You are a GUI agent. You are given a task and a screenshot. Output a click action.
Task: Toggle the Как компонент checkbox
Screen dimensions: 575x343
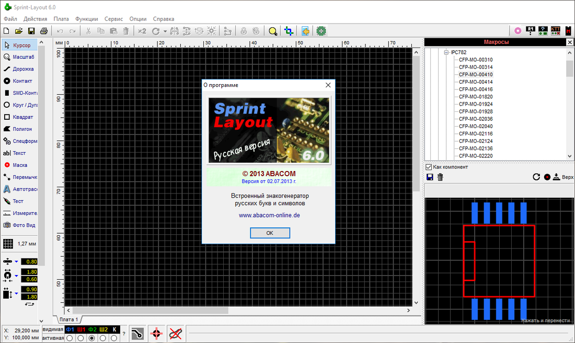point(429,167)
